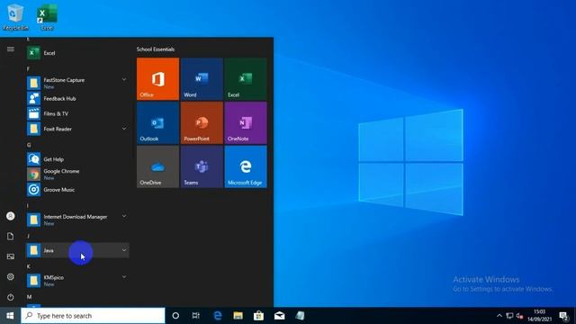Image resolution: width=576 pixels, height=324 pixels.
Task: Launch Groove Music
Action: [77, 190]
